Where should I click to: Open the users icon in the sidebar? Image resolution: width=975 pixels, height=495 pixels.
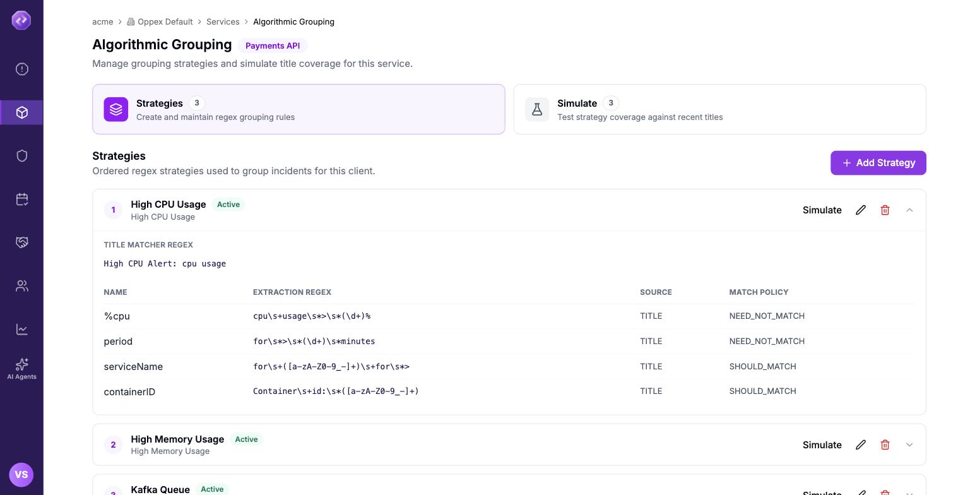click(22, 286)
